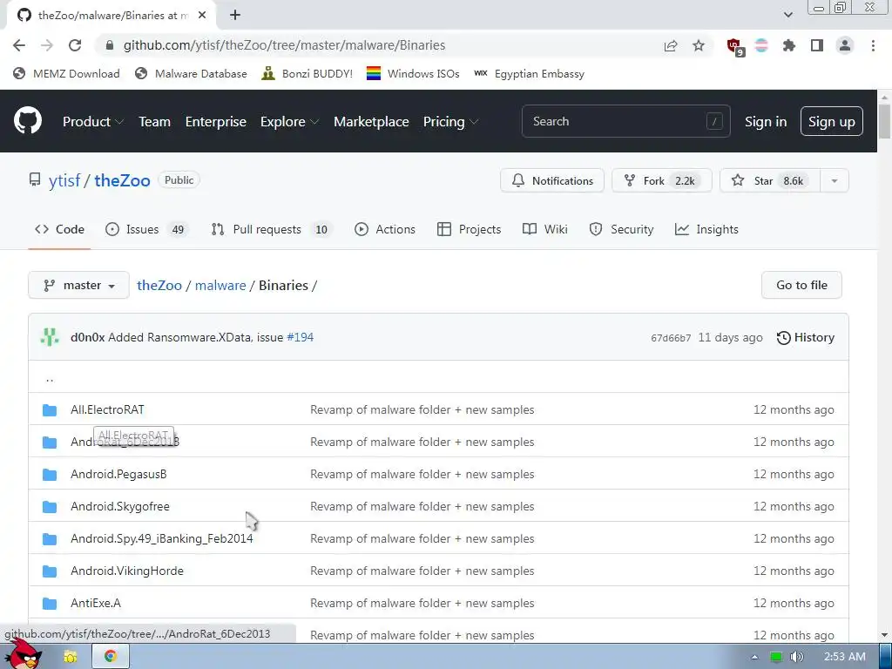Open the Enterprise link in header
The height and width of the screenshot is (669, 892).
pos(216,121)
